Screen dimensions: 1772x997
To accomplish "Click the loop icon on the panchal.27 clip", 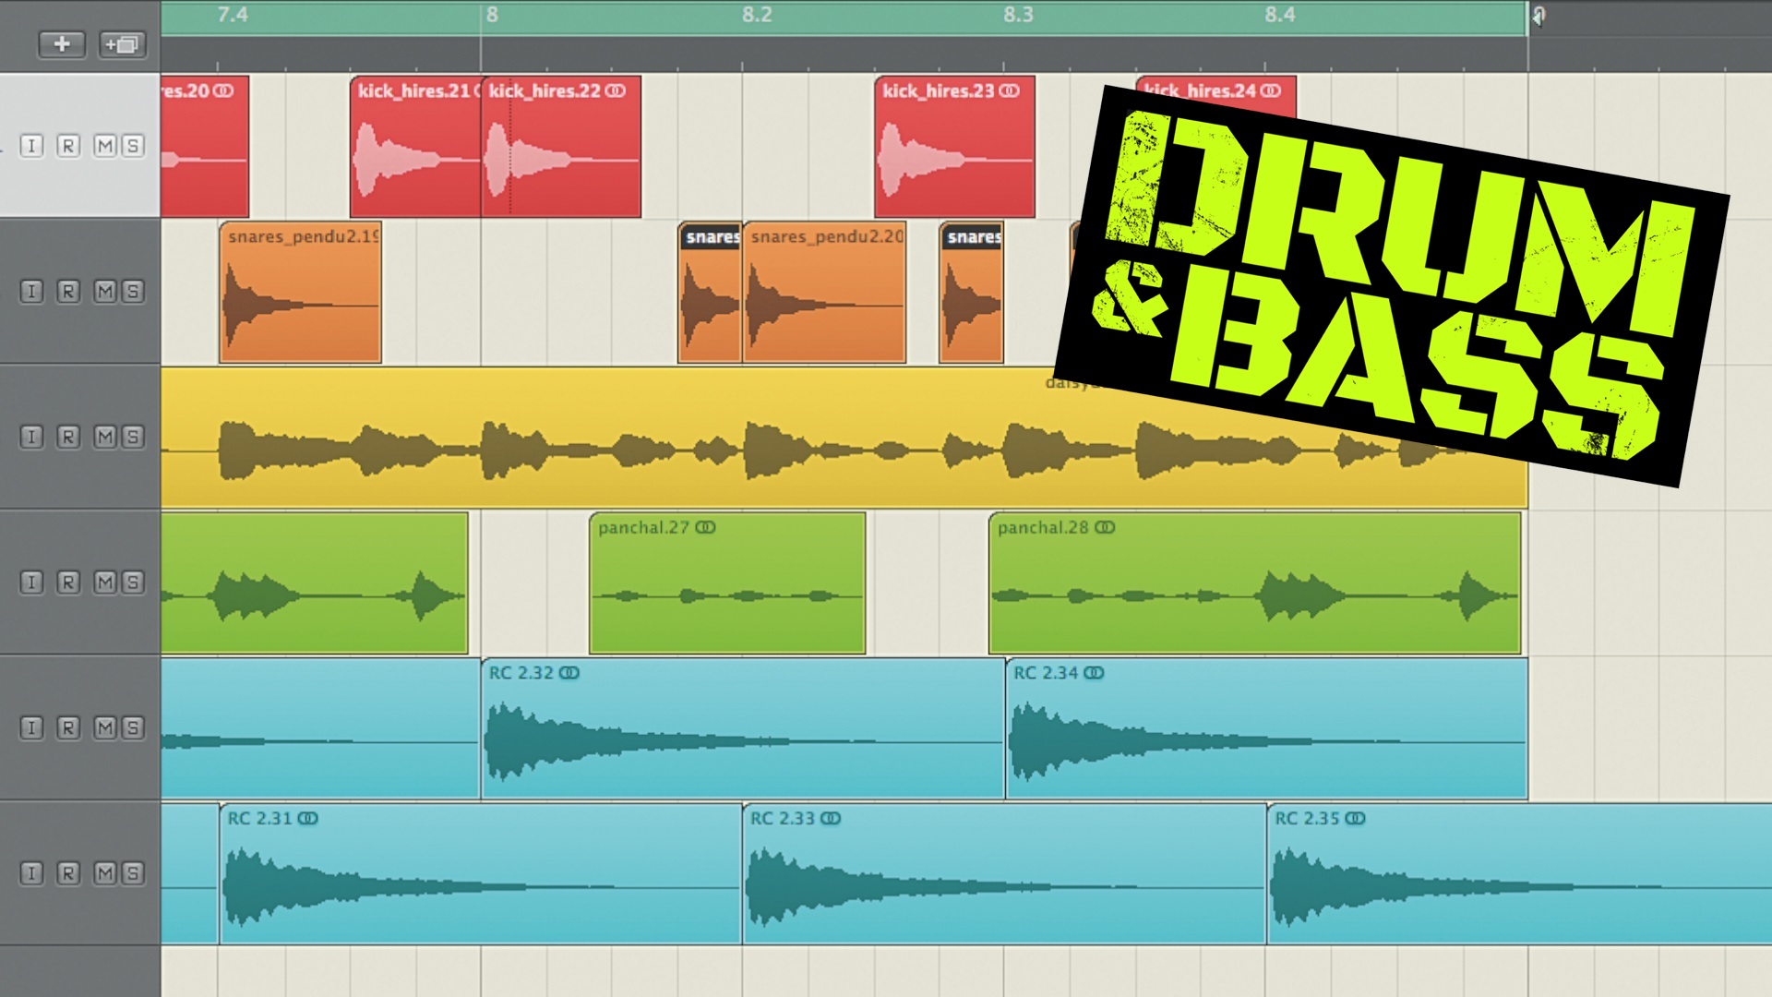I will point(704,527).
